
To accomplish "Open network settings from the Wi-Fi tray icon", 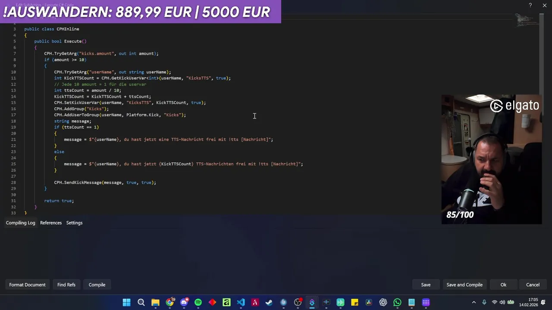I will 494,302.
